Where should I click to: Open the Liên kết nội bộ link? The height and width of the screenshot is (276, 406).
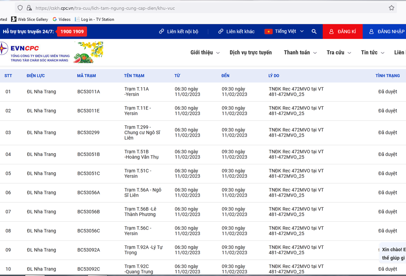178,32
